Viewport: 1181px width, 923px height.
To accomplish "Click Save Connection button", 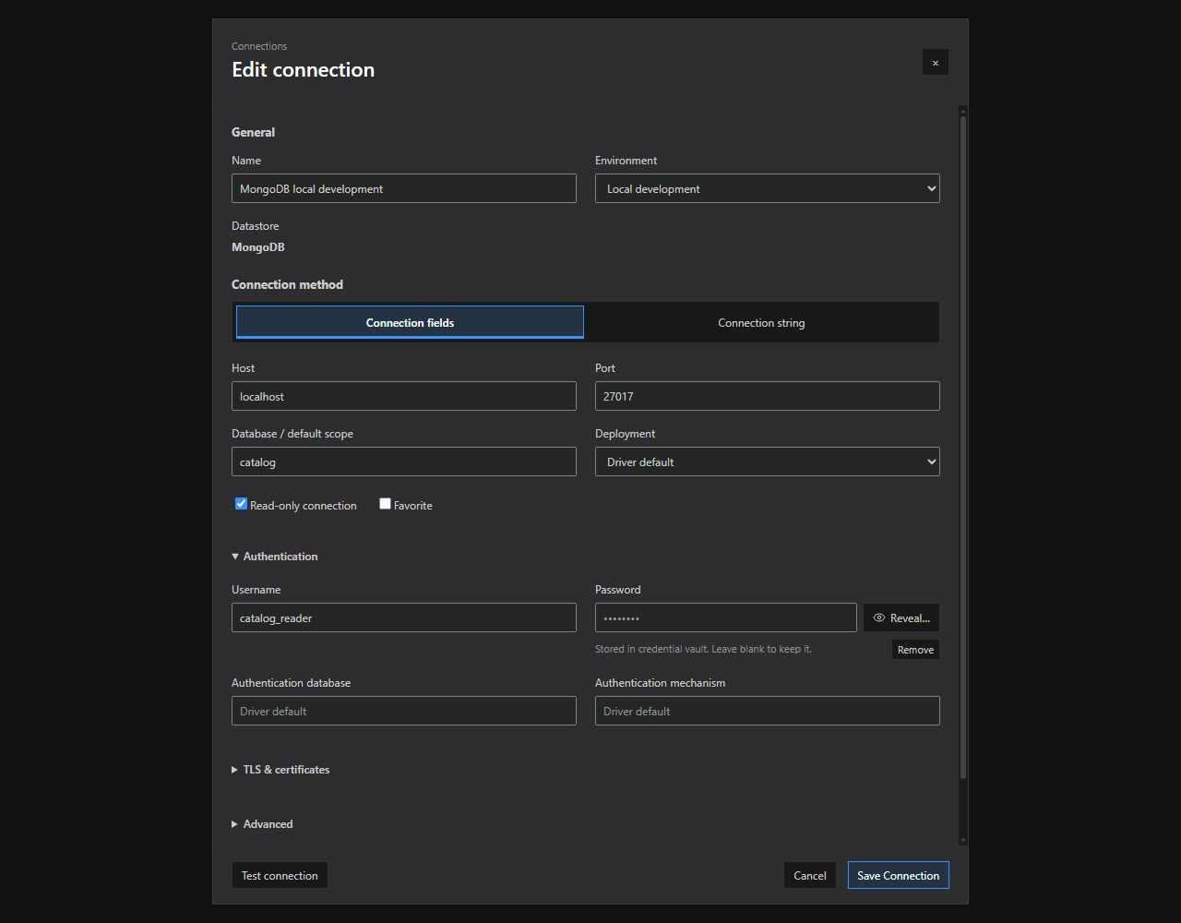I will (x=898, y=875).
